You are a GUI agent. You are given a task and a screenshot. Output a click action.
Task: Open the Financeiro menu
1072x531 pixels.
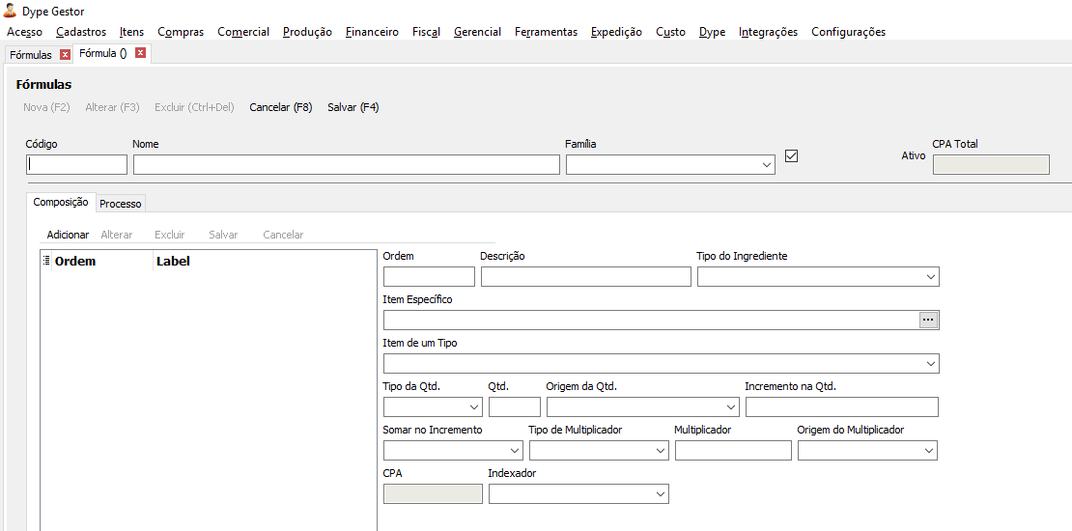[372, 32]
